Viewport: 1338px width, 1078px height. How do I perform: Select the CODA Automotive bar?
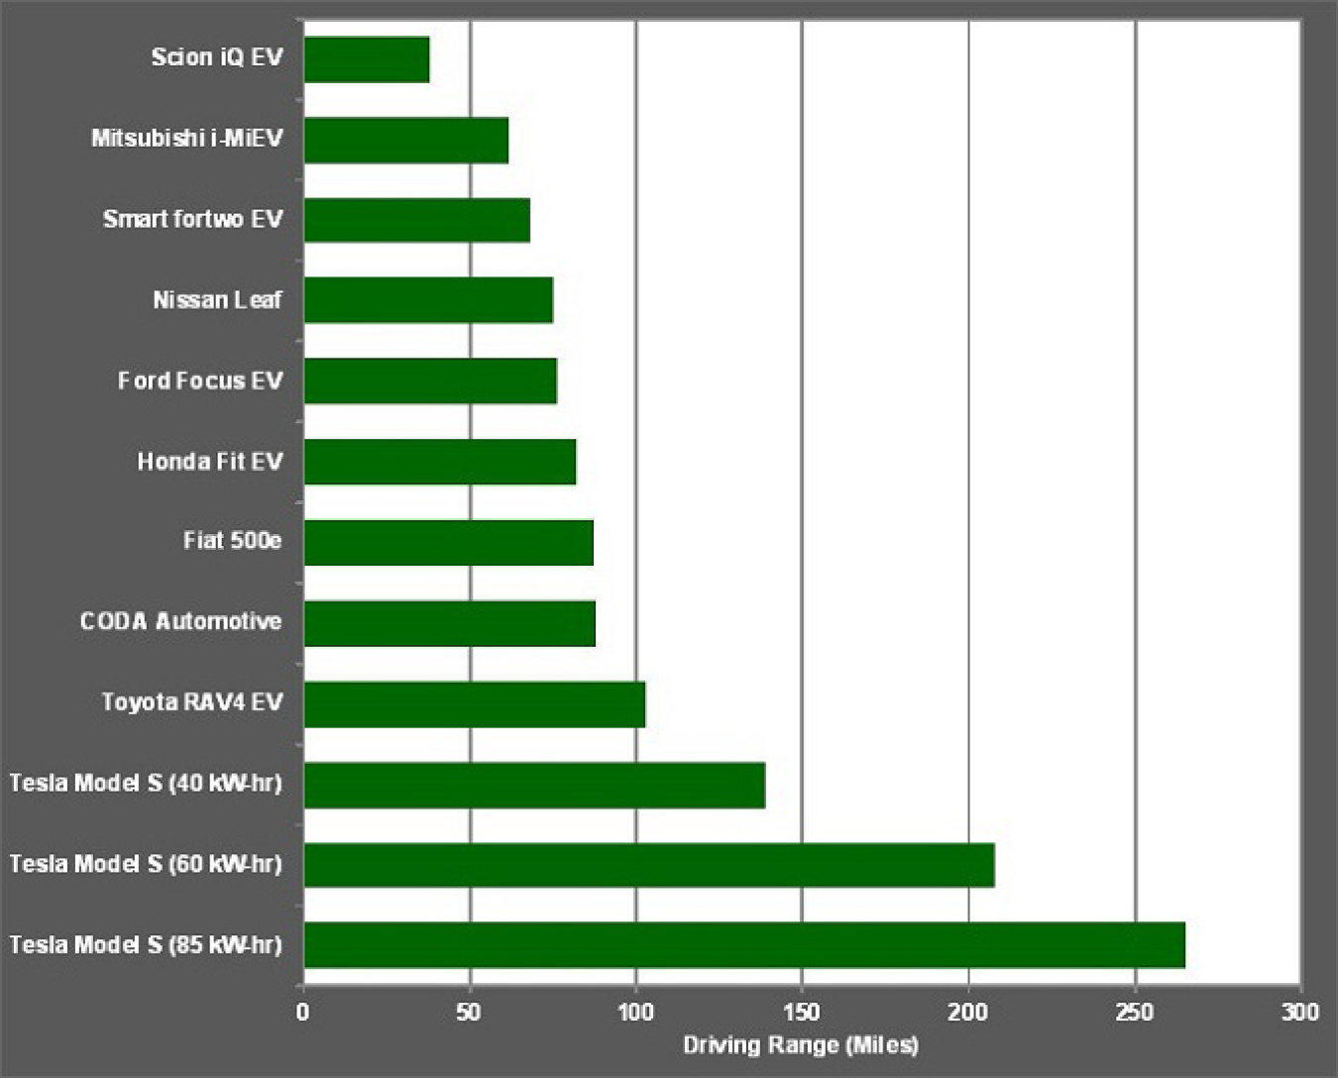click(x=450, y=623)
